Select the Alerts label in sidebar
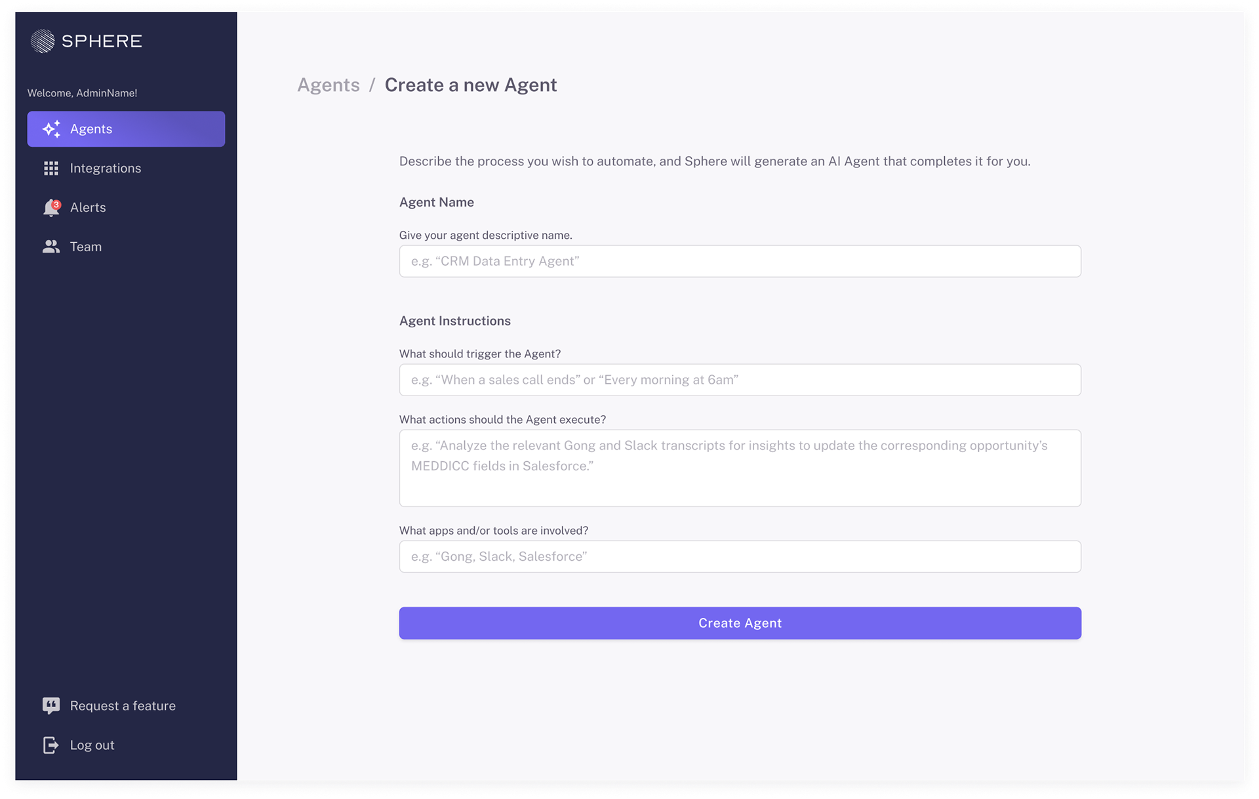This screenshot has width=1259, height=799. click(88, 208)
